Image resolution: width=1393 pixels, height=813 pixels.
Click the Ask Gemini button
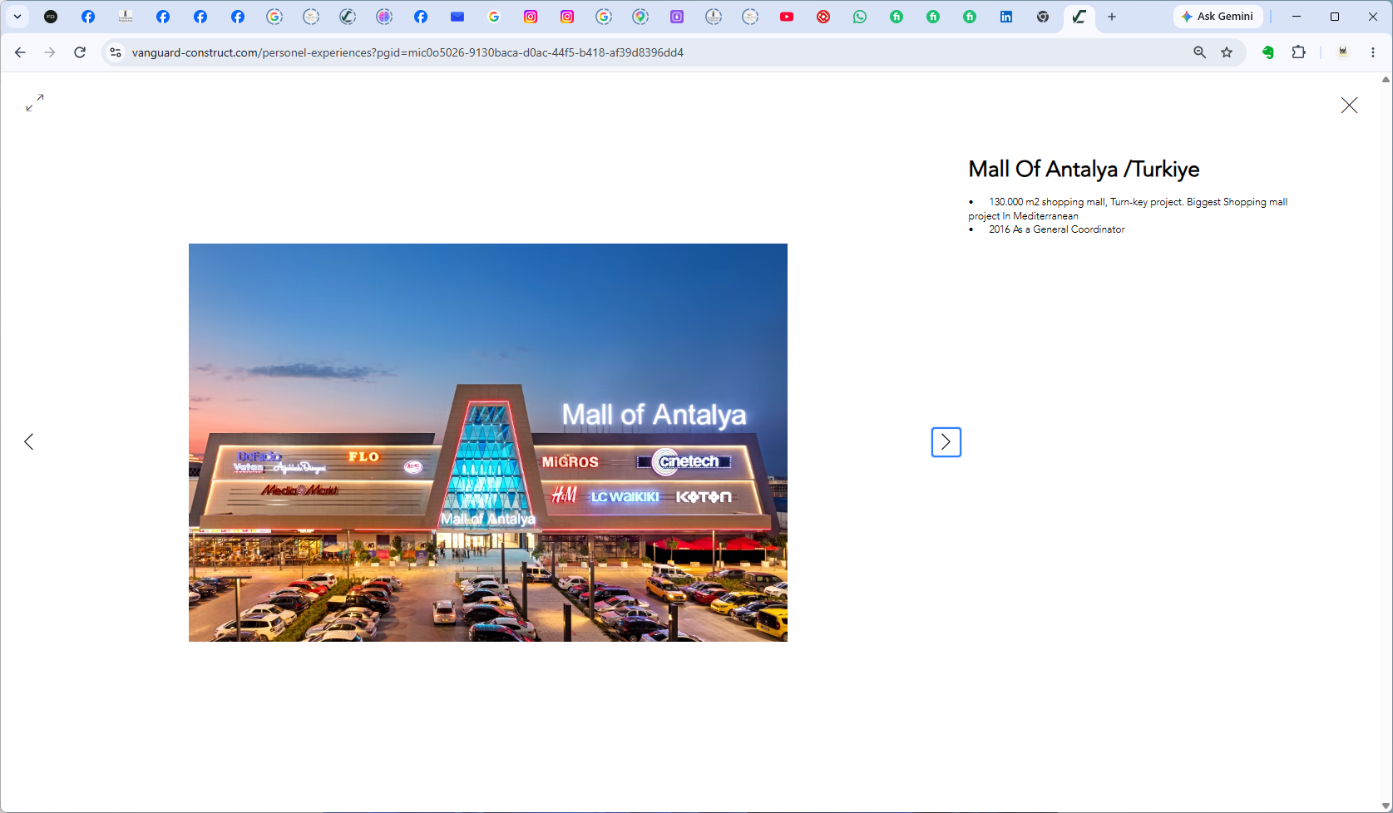coord(1218,17)
